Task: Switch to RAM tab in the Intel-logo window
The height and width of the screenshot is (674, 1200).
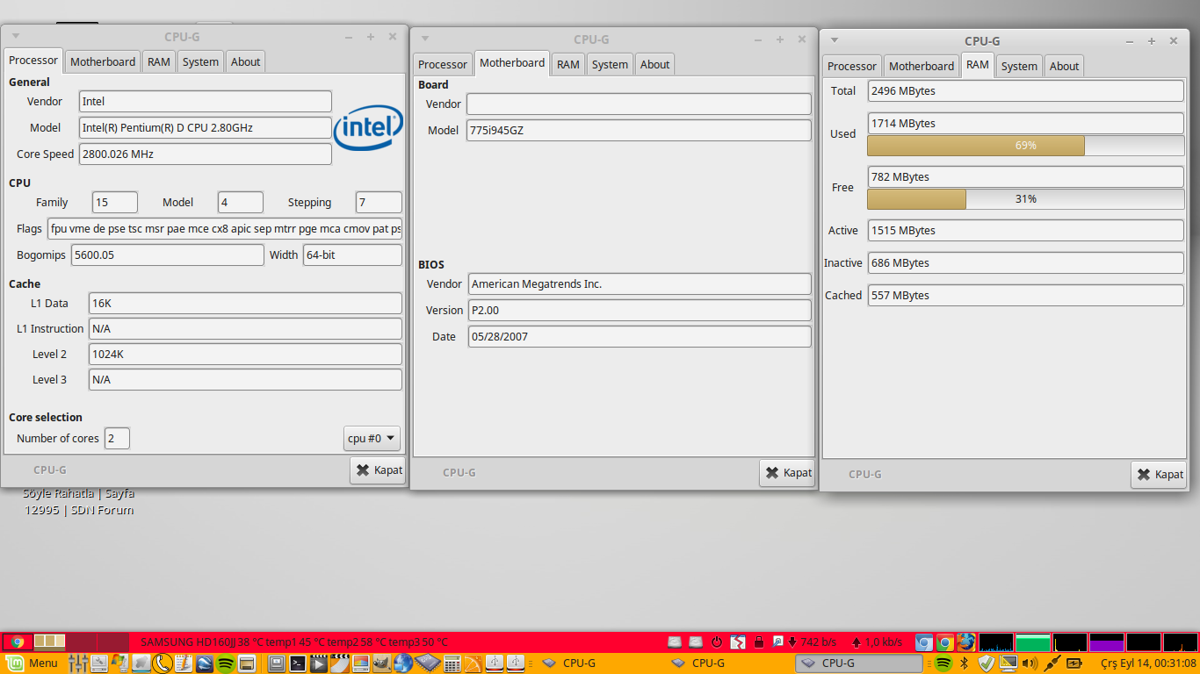Action: [x=159, y=61]
